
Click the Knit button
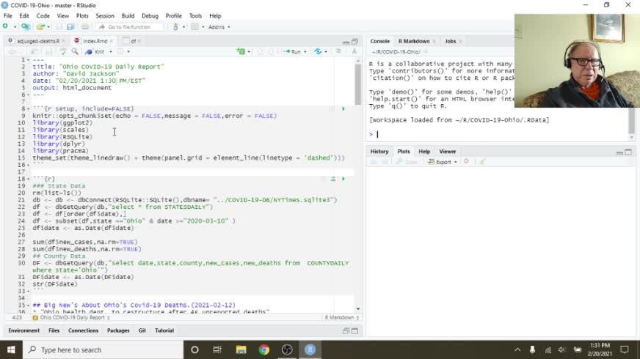[95, 52]
